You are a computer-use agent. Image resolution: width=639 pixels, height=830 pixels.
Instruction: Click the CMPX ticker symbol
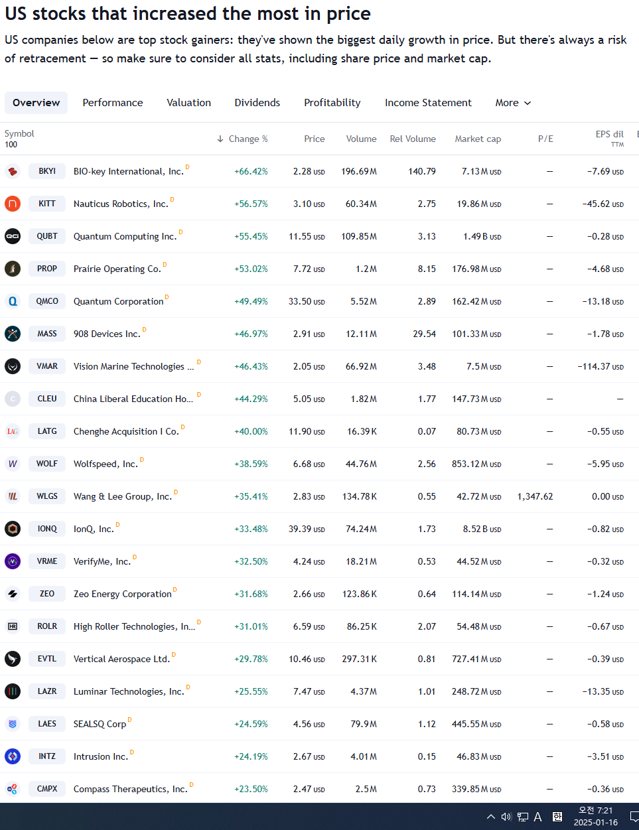coord(47,789)
